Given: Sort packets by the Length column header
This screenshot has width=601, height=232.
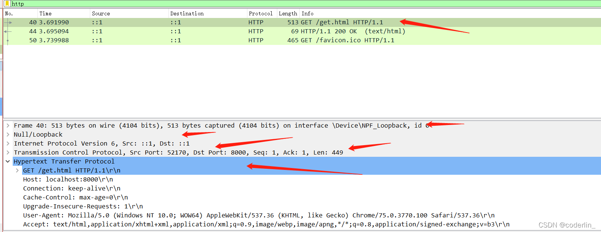Looking at the screenshot, I should [x=288, y=13].
